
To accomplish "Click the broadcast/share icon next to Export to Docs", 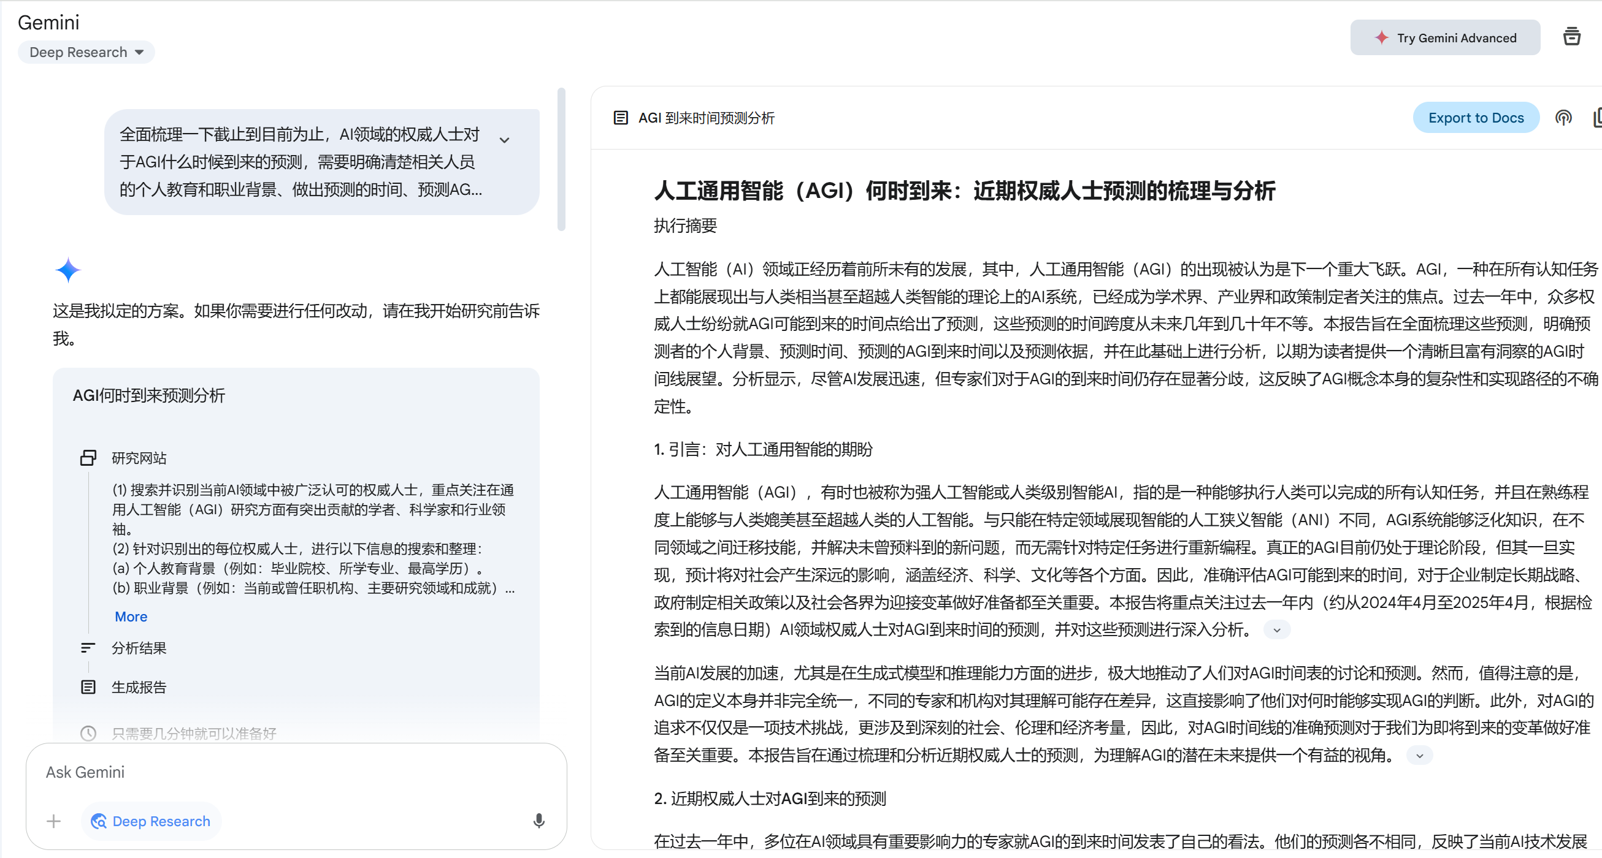I will coord(1563,118).
